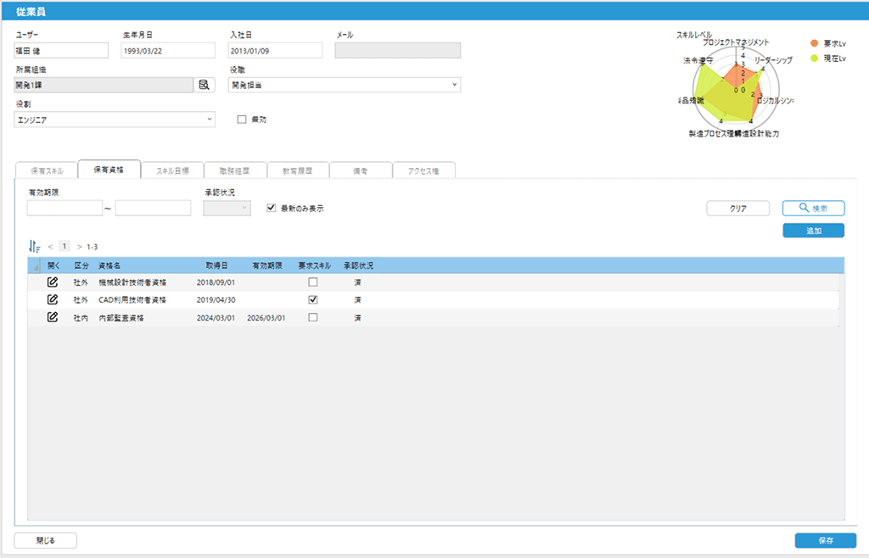
Task: Open the 内部監査資格 row edit icon
Action: (x=53, y=317)
